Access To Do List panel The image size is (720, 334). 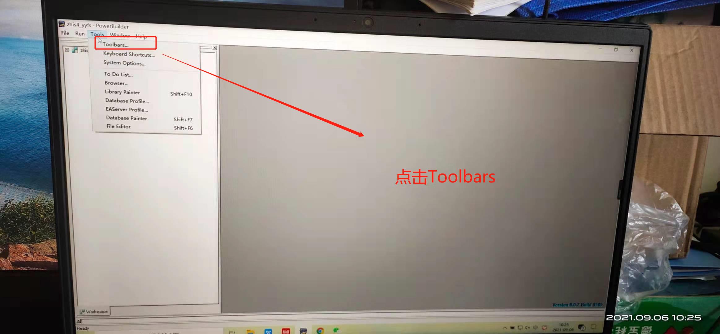coord(118,74)
